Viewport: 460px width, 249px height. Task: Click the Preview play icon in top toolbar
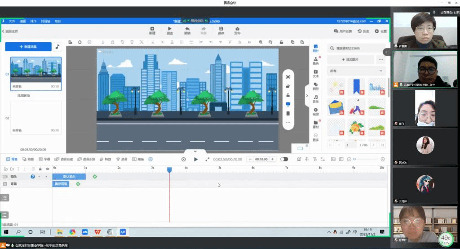coord(169,29)
